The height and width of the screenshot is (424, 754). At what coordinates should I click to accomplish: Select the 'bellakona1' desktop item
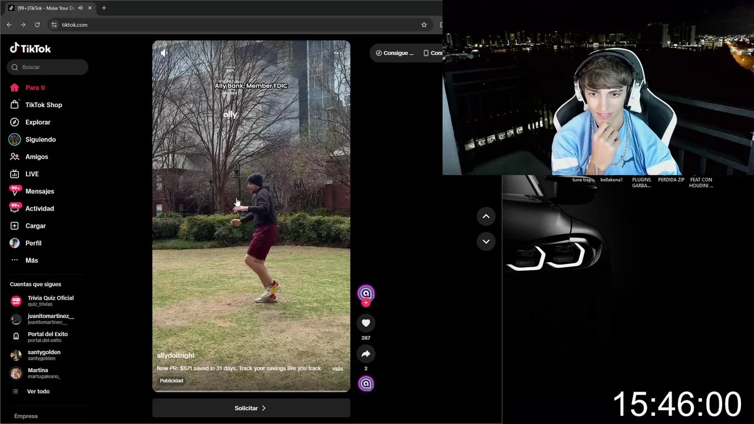coord(611,180)
